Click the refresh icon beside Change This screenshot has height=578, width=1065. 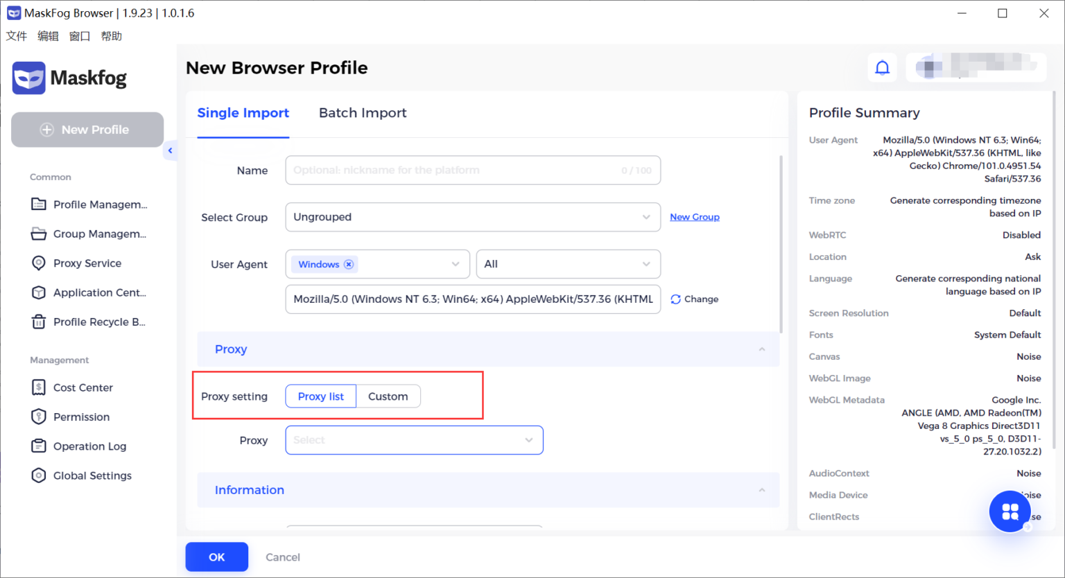click(675, 299)
